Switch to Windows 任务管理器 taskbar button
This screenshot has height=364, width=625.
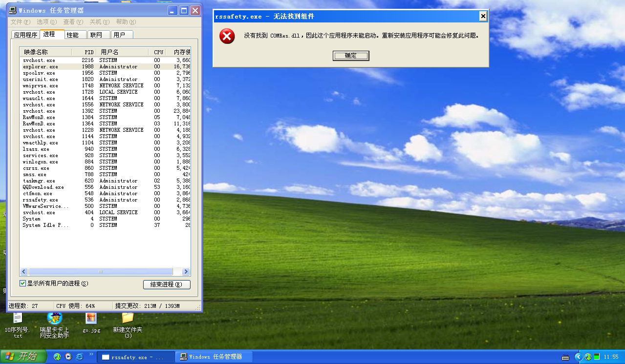[x=214, y=357]
